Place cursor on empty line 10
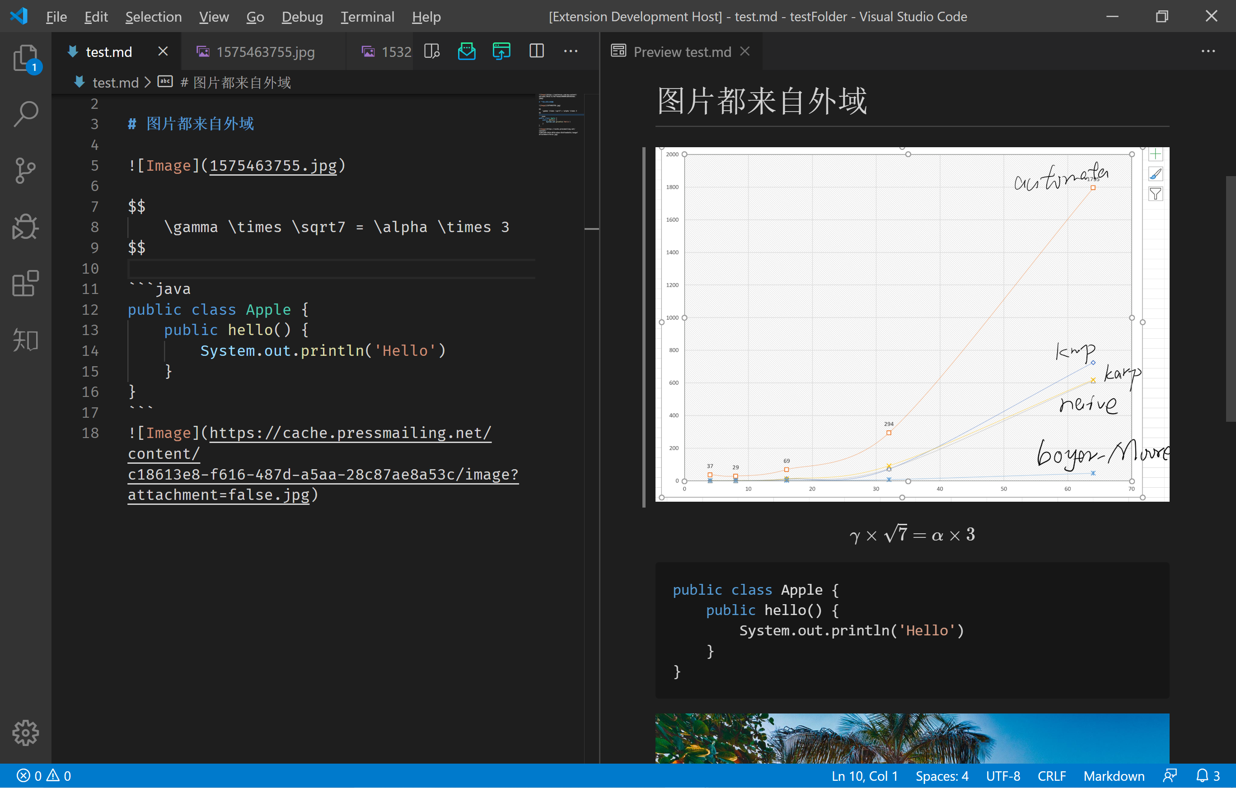1236x788 pixels. (x=332, y=269)
